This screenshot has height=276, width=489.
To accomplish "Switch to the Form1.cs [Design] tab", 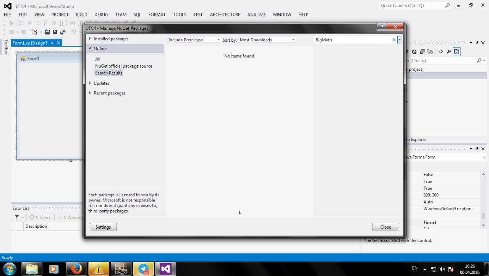I will (x=29, y=43).
